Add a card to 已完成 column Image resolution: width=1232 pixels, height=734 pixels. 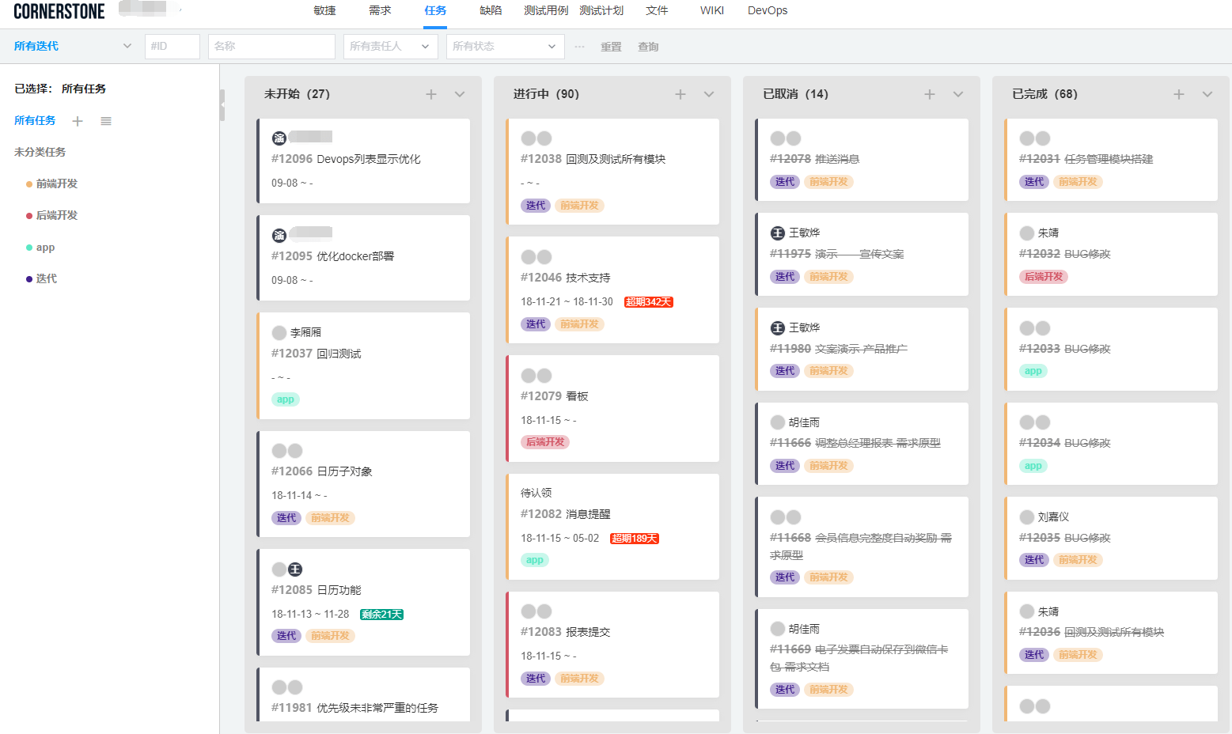click(x=1179, y=94)
